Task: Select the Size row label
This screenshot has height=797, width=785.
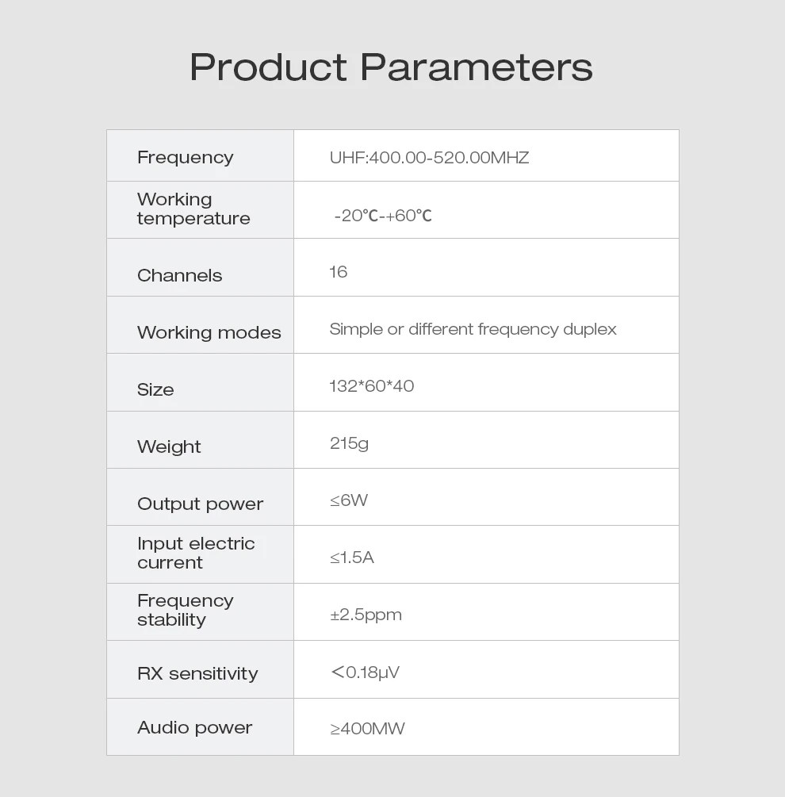Action: tap(155, 390)
